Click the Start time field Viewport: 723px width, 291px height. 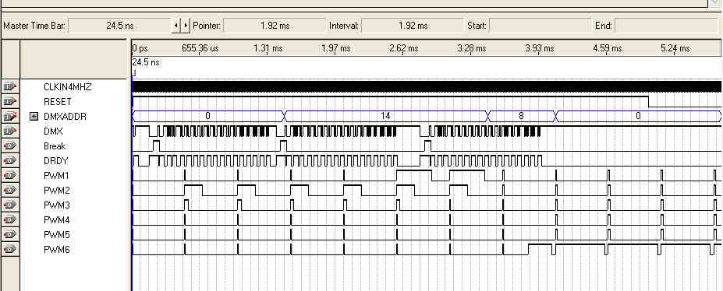(540, 26)
